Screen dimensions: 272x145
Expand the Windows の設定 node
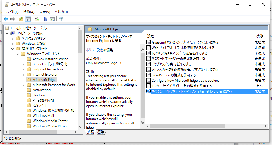(13, 44)
